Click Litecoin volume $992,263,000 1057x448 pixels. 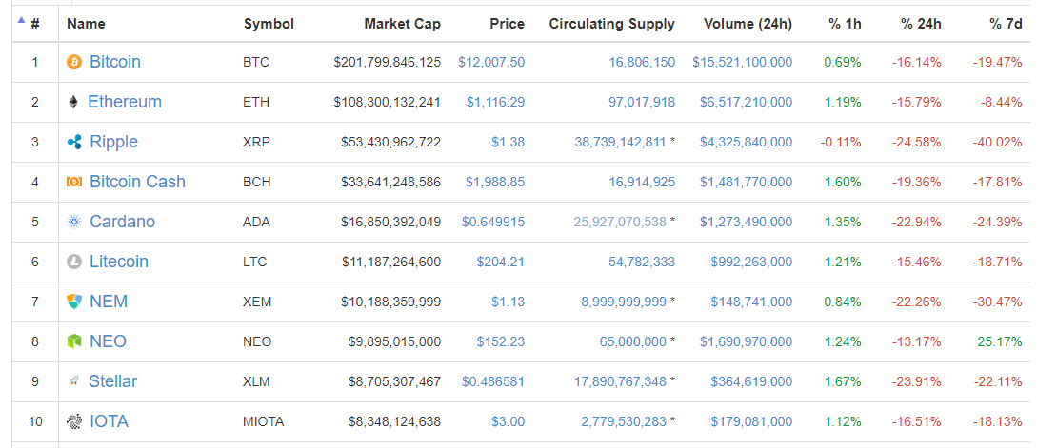tap(751, 262)
